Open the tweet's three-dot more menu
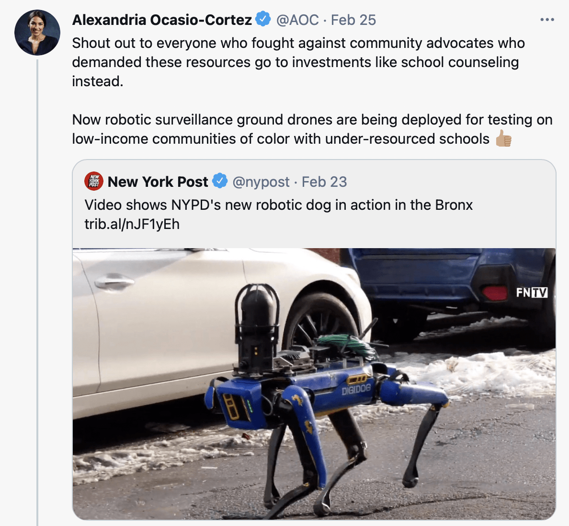The image size is (569, 526). [x=547, y=20]
